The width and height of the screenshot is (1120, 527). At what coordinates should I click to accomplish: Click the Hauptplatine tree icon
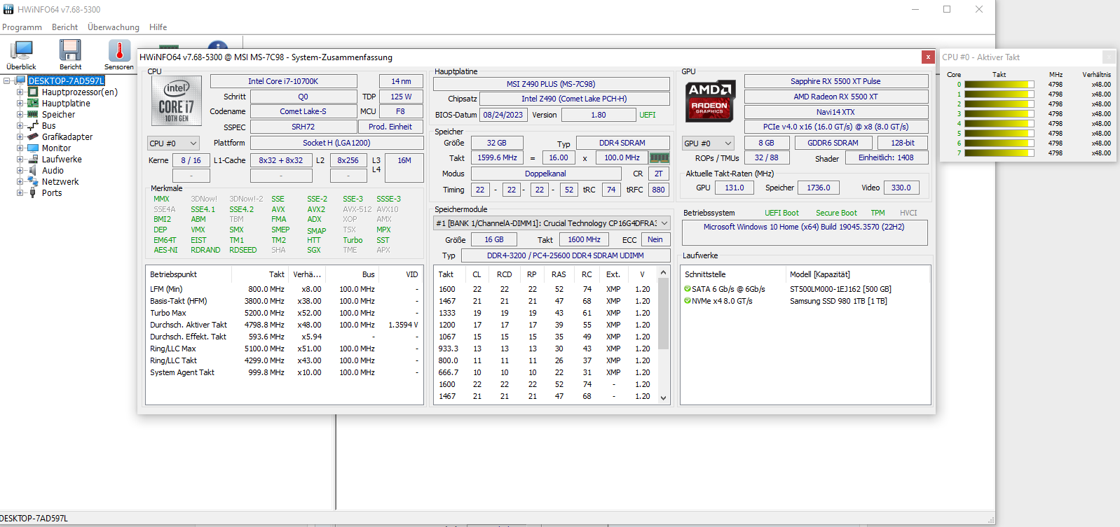click(x=33, y=103)
